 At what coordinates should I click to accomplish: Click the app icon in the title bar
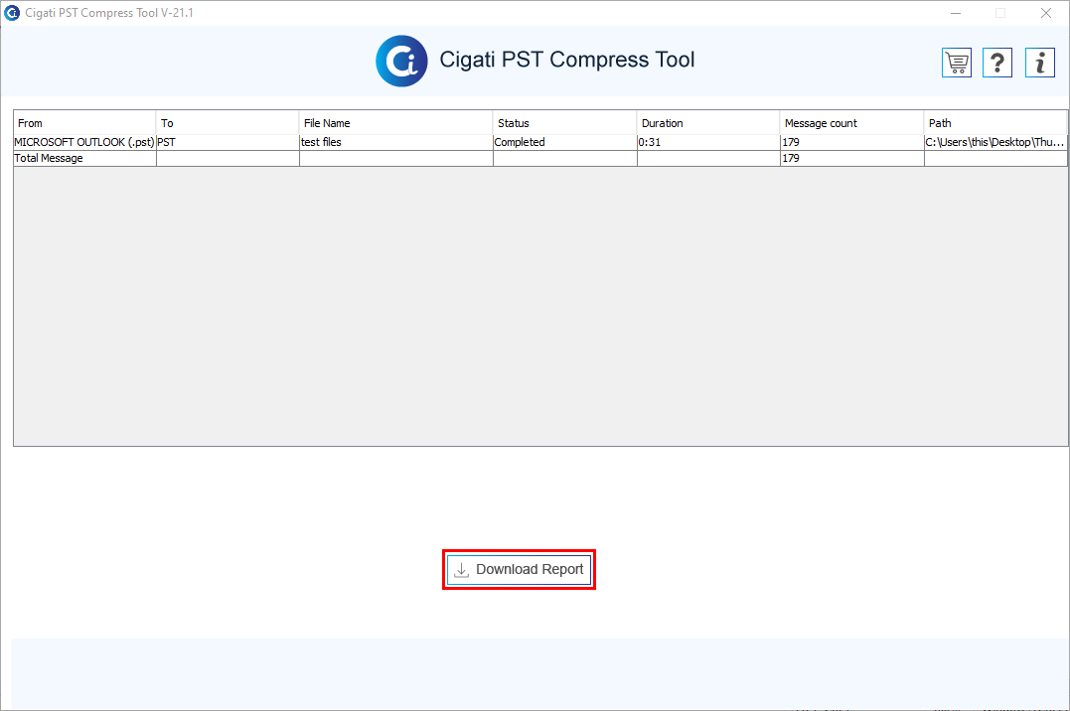pyautogui.click(x=12, y=13)
